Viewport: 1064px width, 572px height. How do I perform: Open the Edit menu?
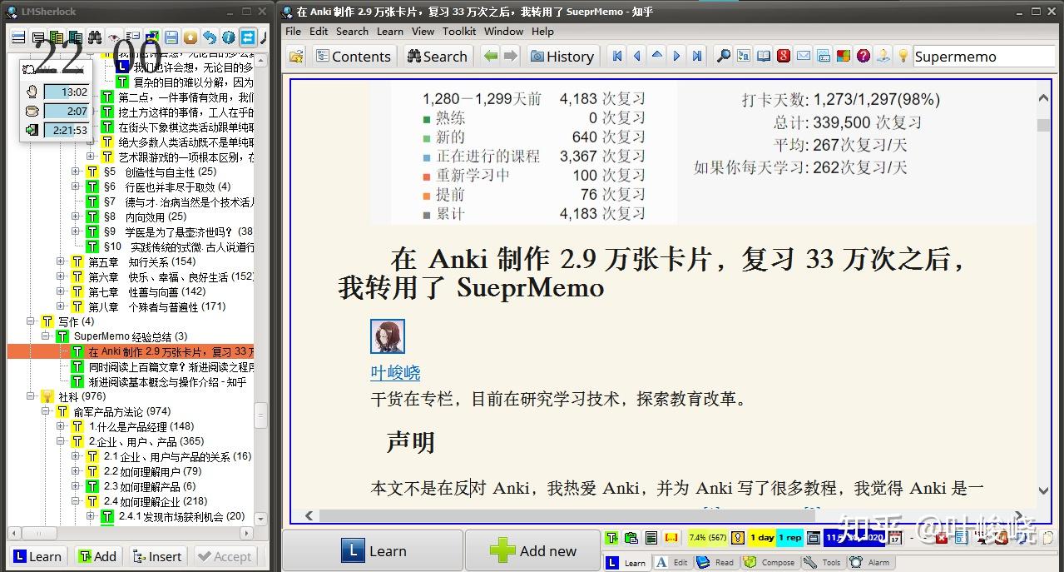(319, 31)
